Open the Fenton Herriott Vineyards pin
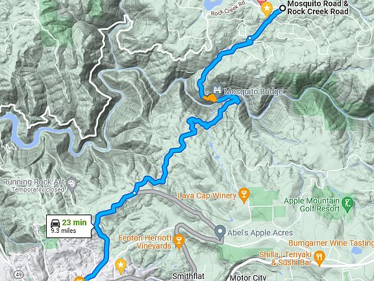The height and width of the screenshot is (281, 374). pos(179,241)
